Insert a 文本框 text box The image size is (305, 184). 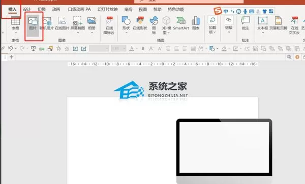click(263, 24)
